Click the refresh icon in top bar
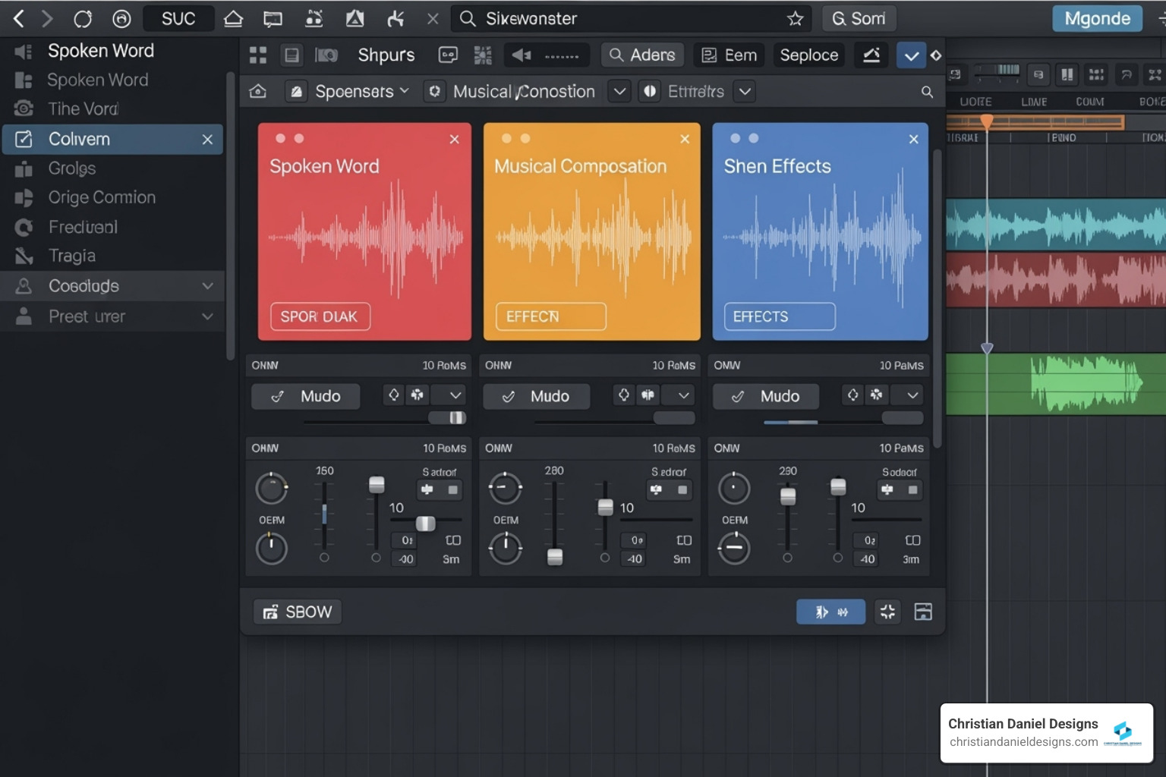 [83, 18]
